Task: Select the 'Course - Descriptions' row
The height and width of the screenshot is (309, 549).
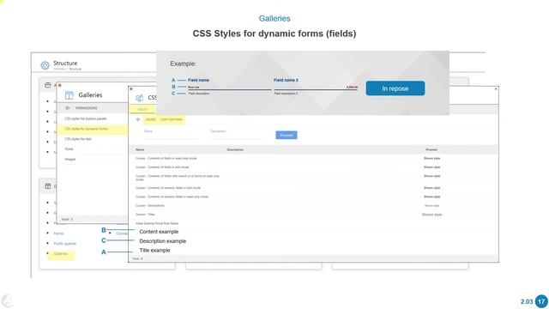Action: (x=313, y=206)
